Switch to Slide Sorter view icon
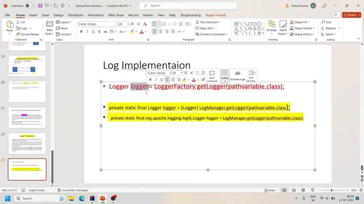Viewport: 364px width, 204px height. pyautogui.click(x=293, y=190)
